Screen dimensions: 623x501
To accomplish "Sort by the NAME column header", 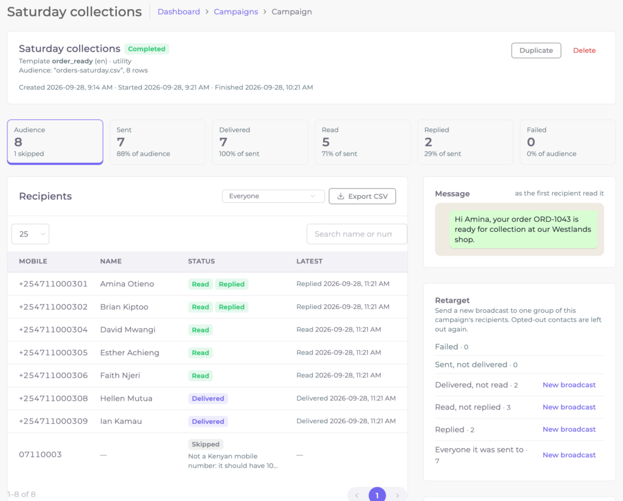I will point(111,261).
